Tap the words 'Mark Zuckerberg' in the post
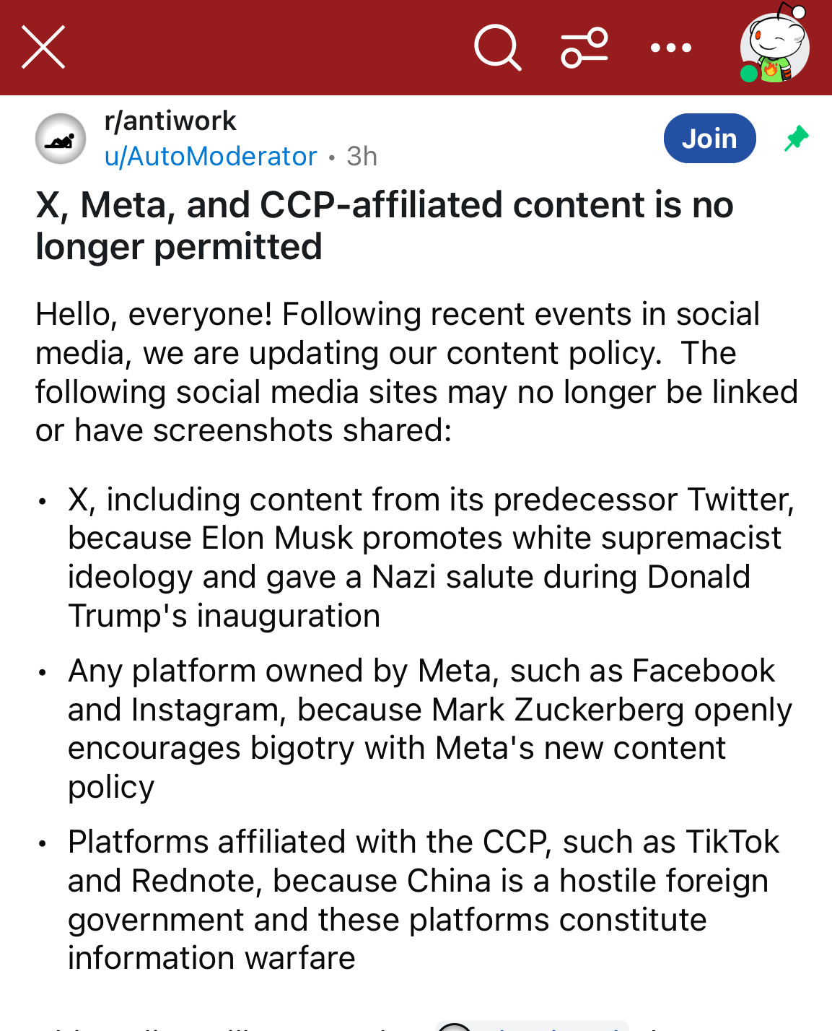This screenshot has width=832, height=1031. 558,710
